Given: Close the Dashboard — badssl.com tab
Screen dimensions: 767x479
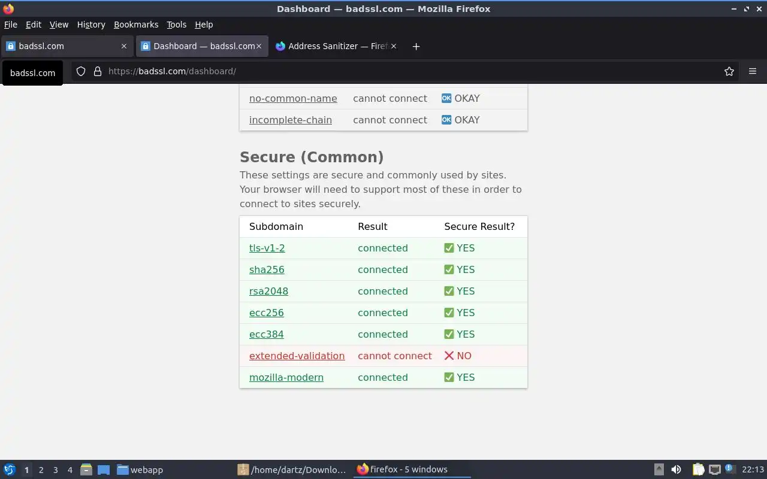Looking at the screenshot, I should tap(259, 46).
